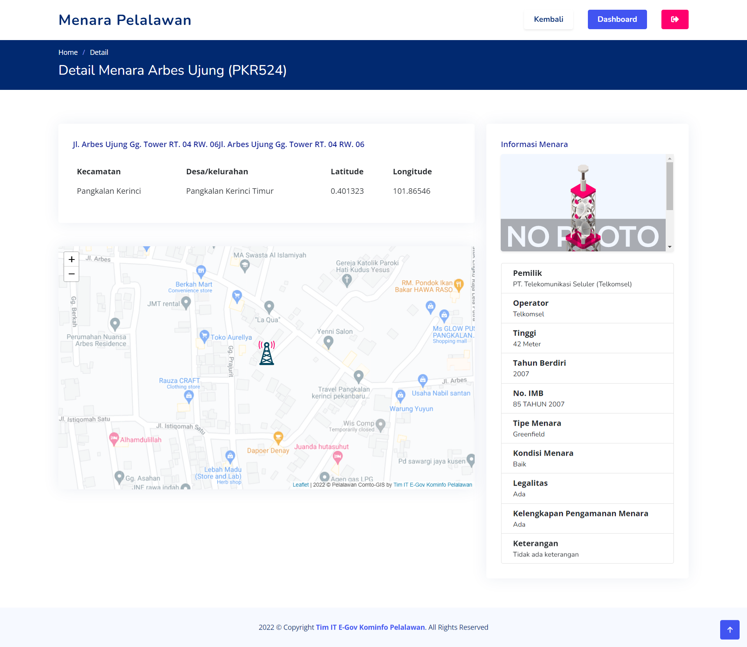Click the tower photo scrollbar thumb

670,186
